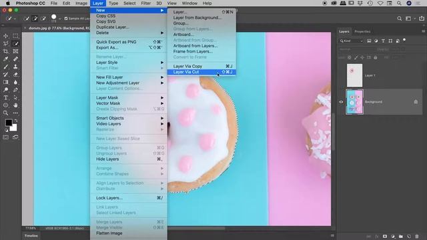Select the Lasso tool in toolbar

click(x=5, y=43)
